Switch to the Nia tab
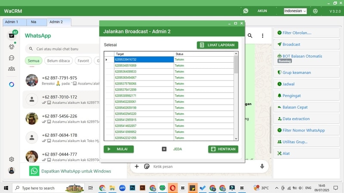 [x=37, y=22]
